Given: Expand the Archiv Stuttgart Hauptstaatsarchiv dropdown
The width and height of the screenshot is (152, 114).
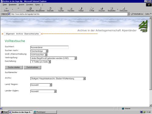Looking at the screenshot, I should [x=58, y=78].
